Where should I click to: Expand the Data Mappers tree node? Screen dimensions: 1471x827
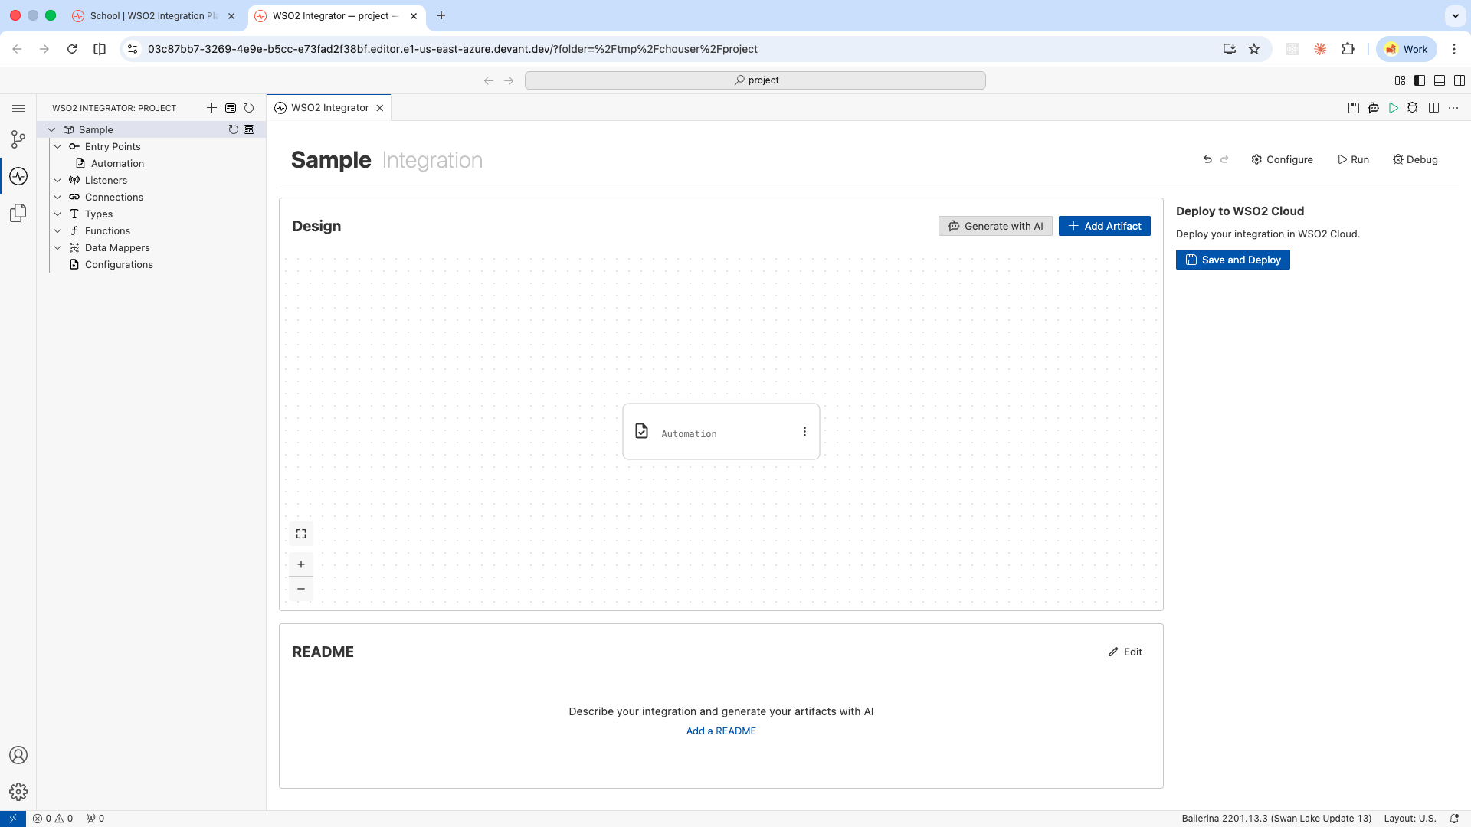pyautogui.click(x=57, y=247)
